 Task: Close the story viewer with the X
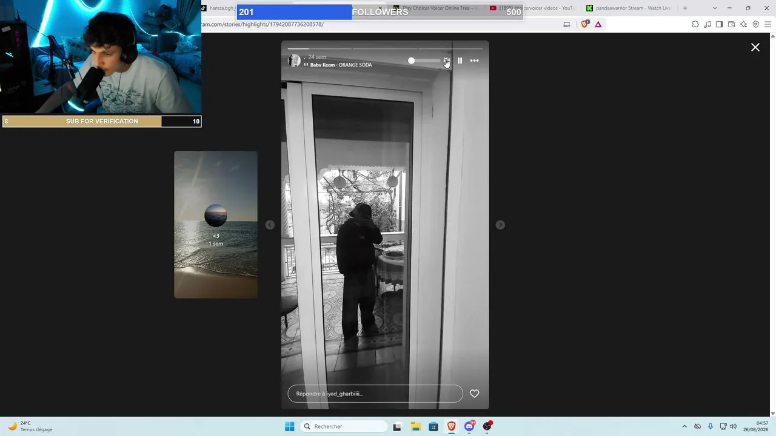tap(755, 47)
